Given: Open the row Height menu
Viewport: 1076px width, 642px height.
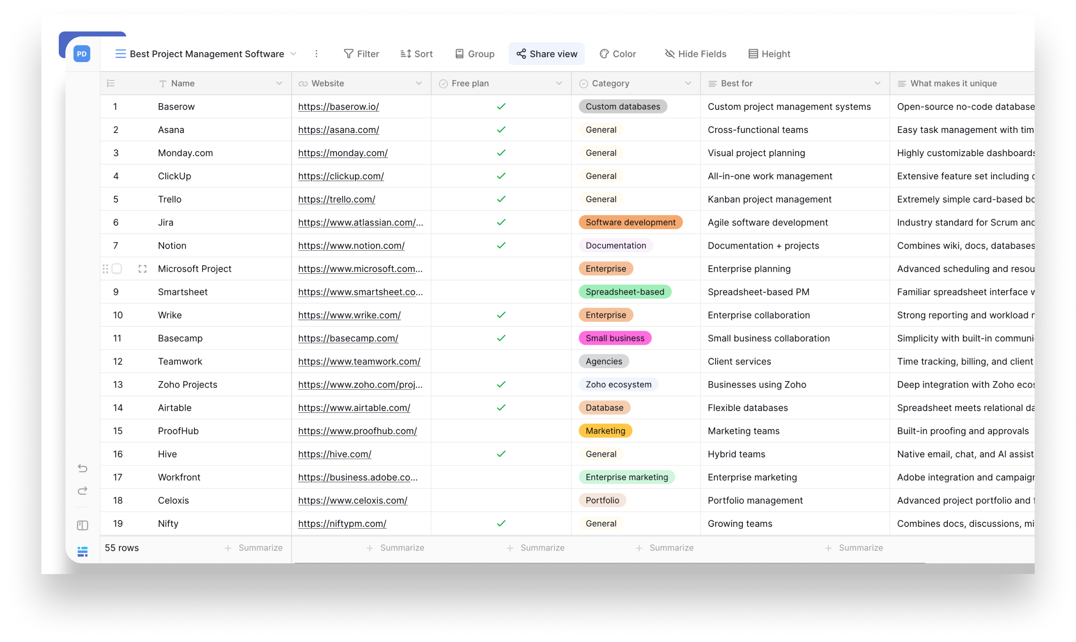Looking at the screenshot, I should (770, 54).
